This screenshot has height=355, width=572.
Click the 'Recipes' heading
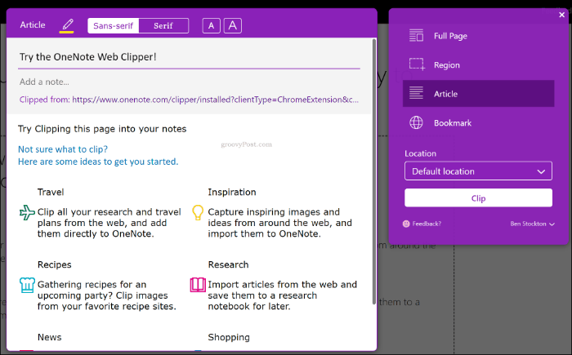[x=55, y=264]
